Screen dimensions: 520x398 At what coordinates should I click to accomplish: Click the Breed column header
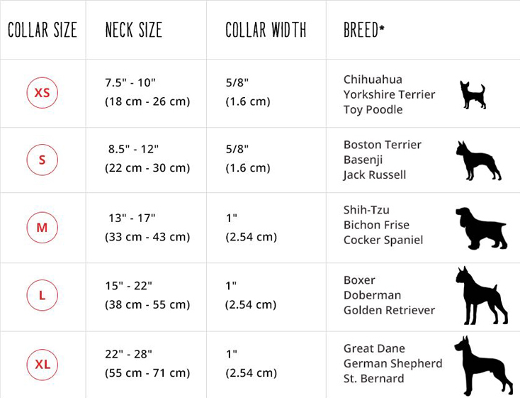(363, 31)
